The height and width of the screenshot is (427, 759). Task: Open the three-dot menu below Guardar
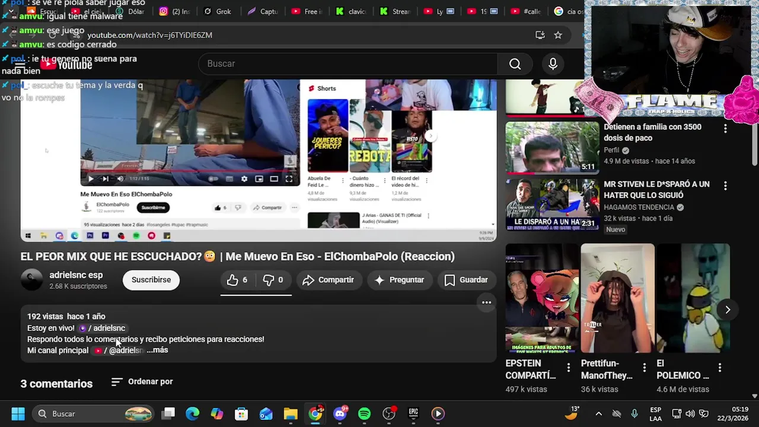(486, 302)
